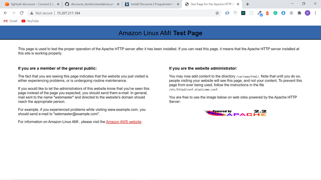
Task: Click the blank square extension icon
Action: click(x=251, y=13)
